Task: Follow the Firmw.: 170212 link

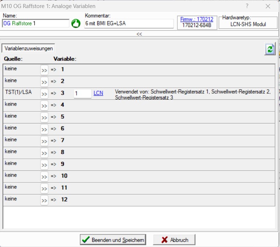Action: tap(197, 19)
